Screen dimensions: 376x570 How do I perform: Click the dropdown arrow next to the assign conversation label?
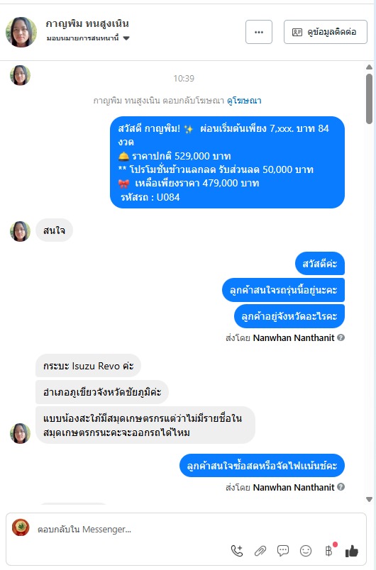point(126,38)
